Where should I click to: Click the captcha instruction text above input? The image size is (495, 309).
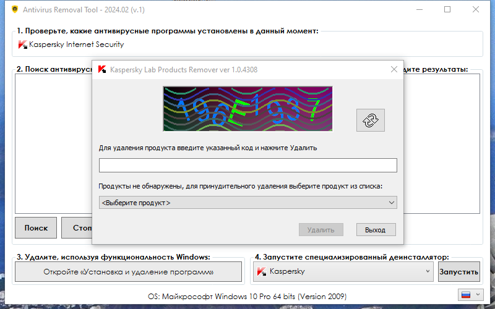pyautogui.click(x=208, y=148)
